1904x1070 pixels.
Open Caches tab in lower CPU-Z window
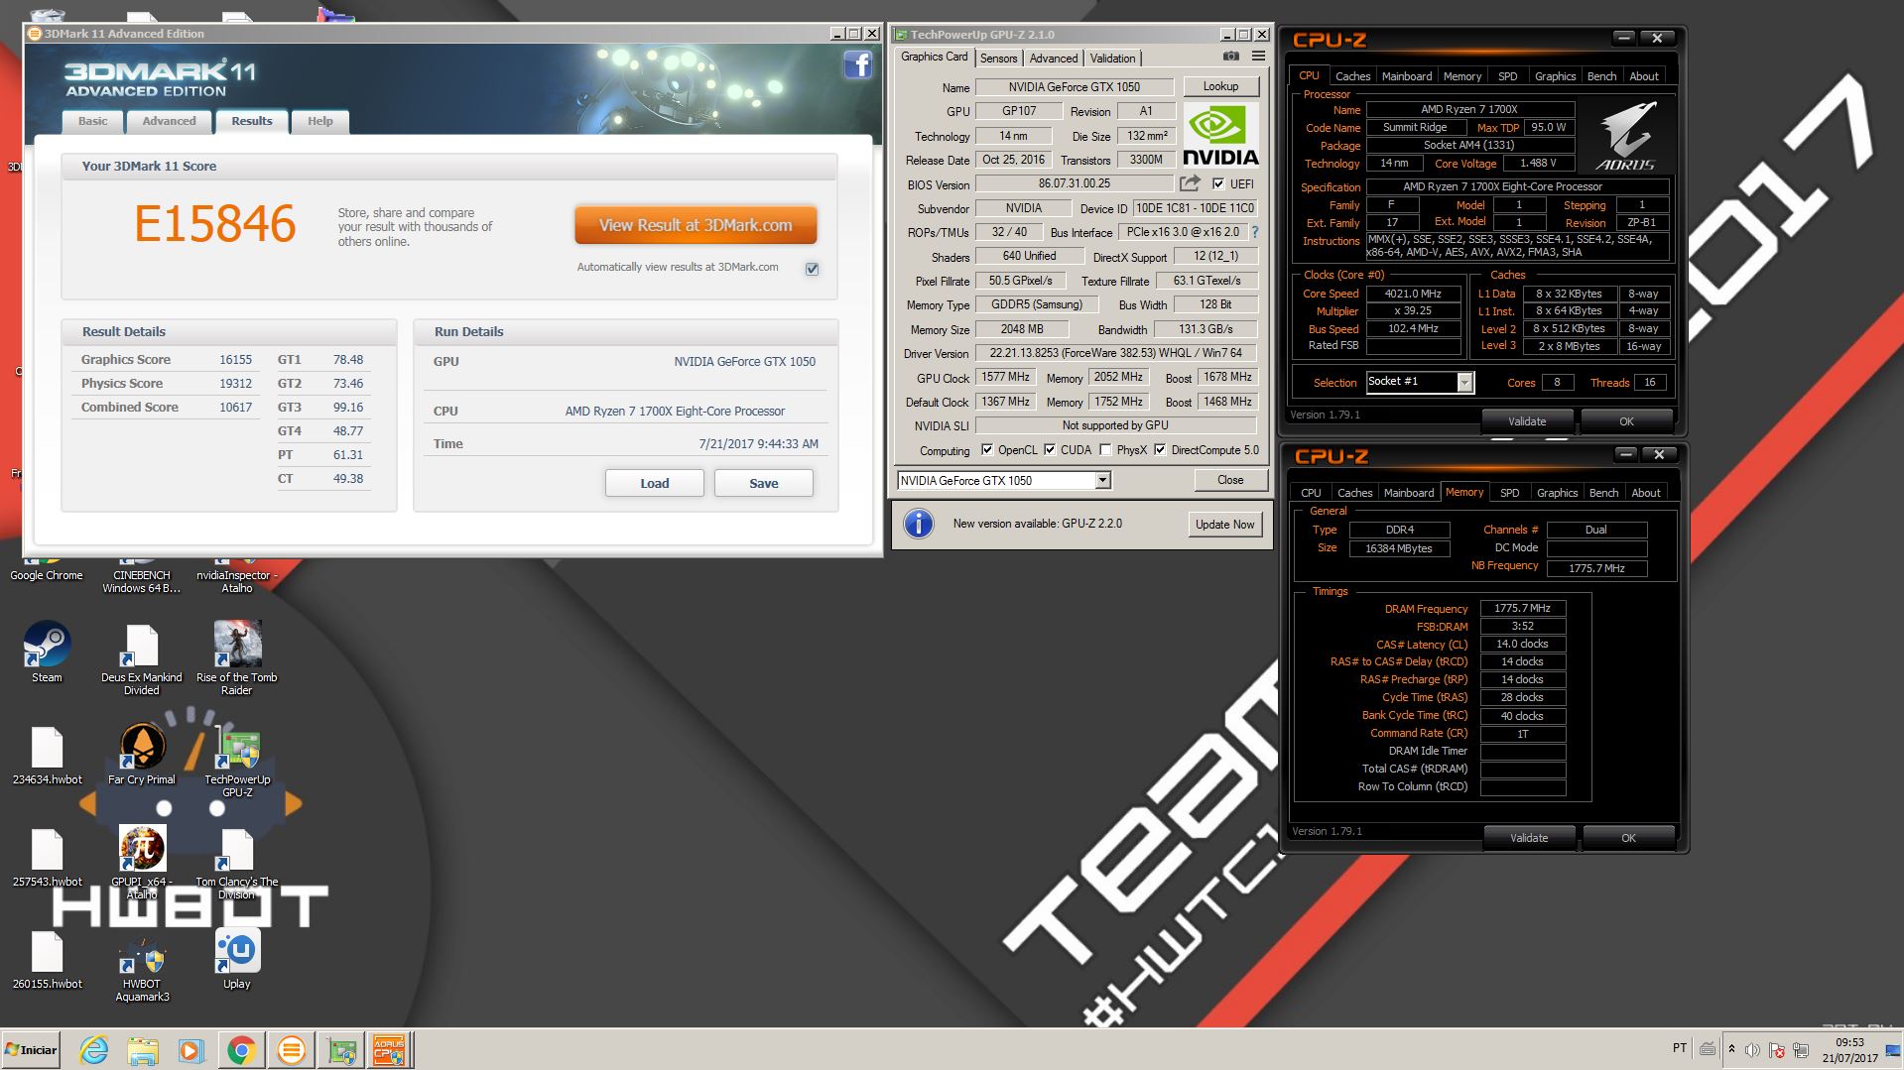coord(1354,493)
